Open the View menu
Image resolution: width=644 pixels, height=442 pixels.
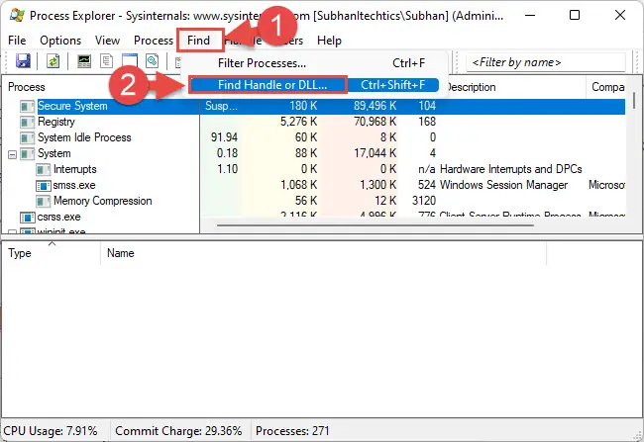click(107, 41)
